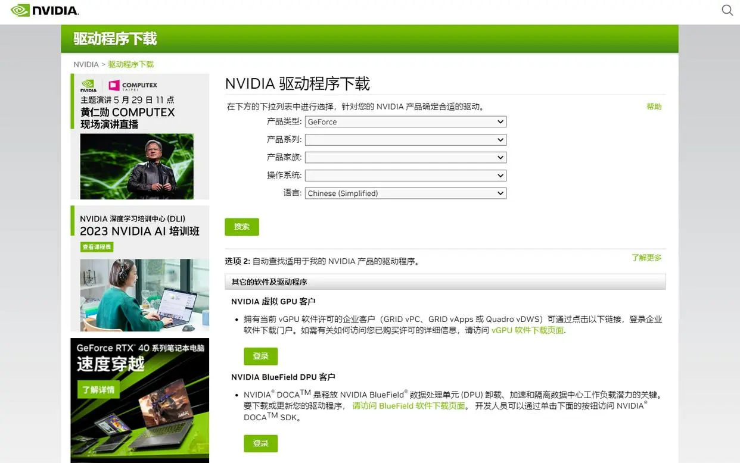Open the COMPUTEX keynote speaker image

click(137, 166)
